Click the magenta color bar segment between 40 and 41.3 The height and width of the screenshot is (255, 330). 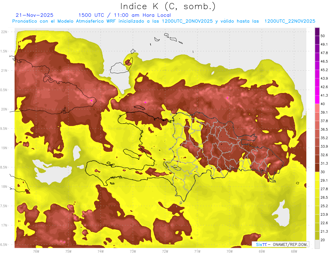pos(317,100)
